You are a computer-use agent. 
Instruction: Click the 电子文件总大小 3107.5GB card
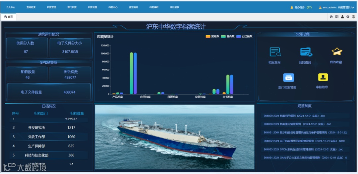[x=70, y=48]
